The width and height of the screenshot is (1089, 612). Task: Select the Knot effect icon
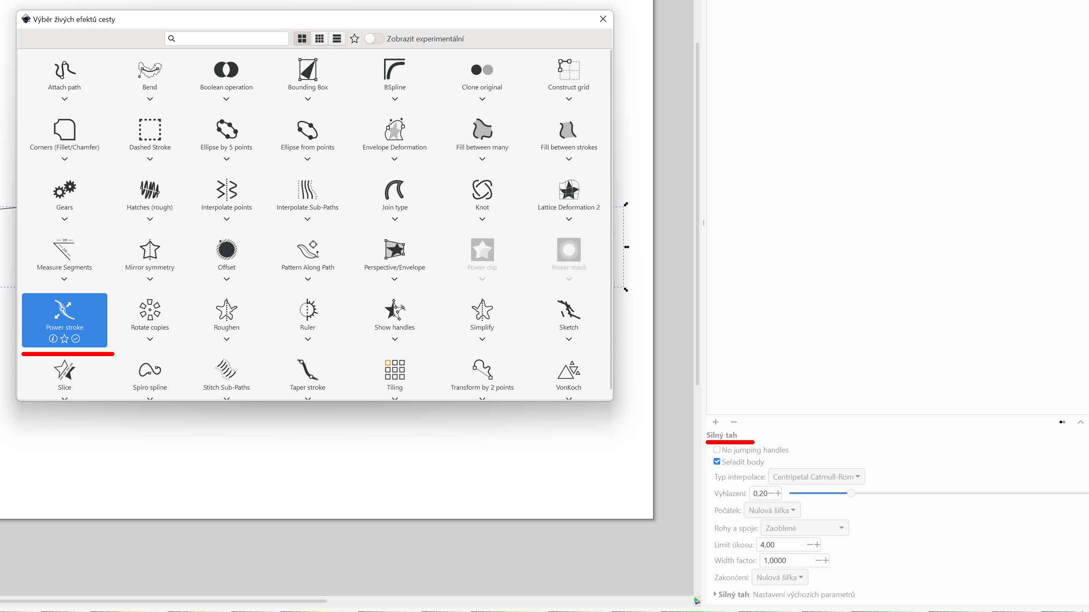(x=482, y=190)
